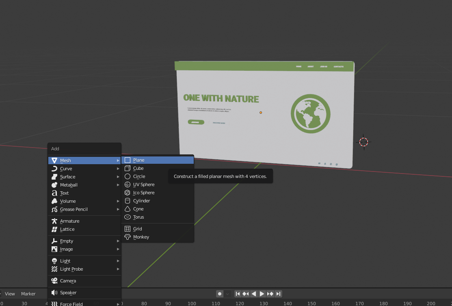Jump to the previous keyframe
This screenshot has width=452, height=306.
pyautogui.click(x=246, y=293)
